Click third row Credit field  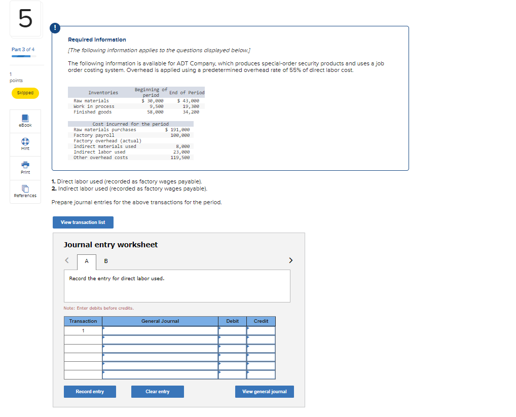coord(261,349)
